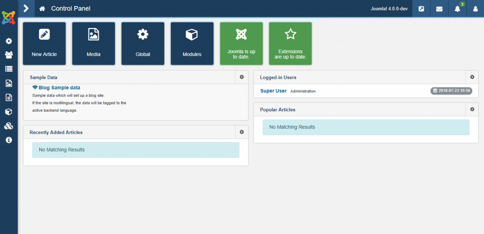Open the Users icon in the sidebar

pos(8,55)
